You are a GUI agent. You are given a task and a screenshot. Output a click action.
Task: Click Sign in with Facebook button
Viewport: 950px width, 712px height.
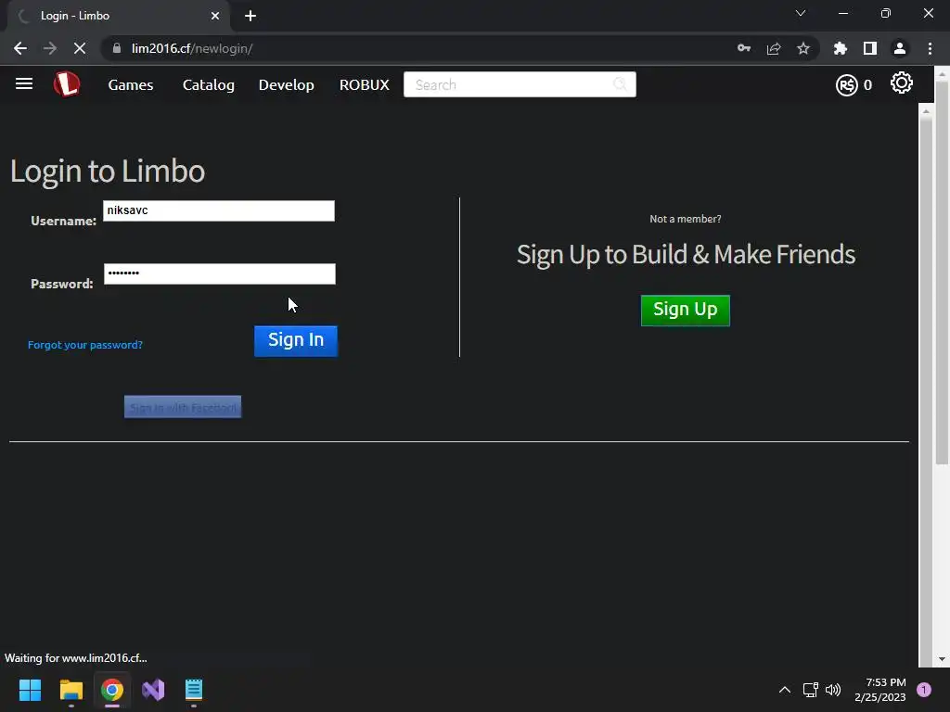[x=183, y=407]
